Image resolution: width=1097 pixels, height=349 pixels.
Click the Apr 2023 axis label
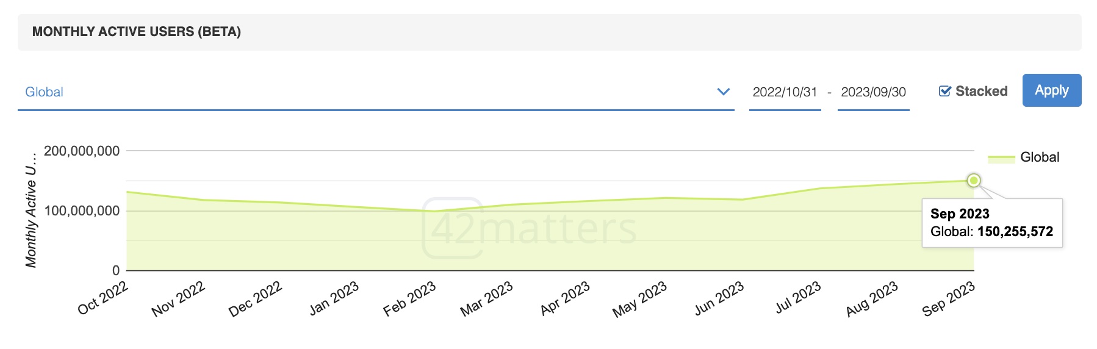[564, 298]
